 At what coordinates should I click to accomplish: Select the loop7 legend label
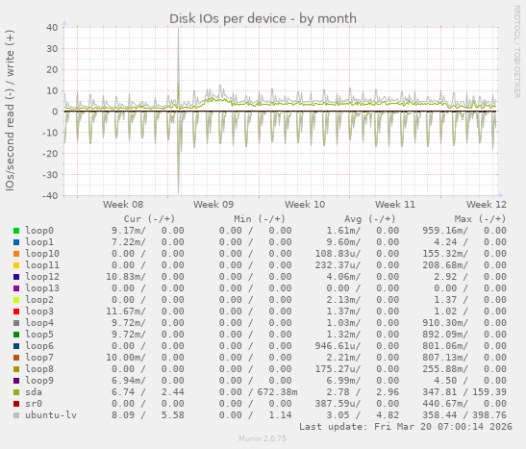coord(39,357)
